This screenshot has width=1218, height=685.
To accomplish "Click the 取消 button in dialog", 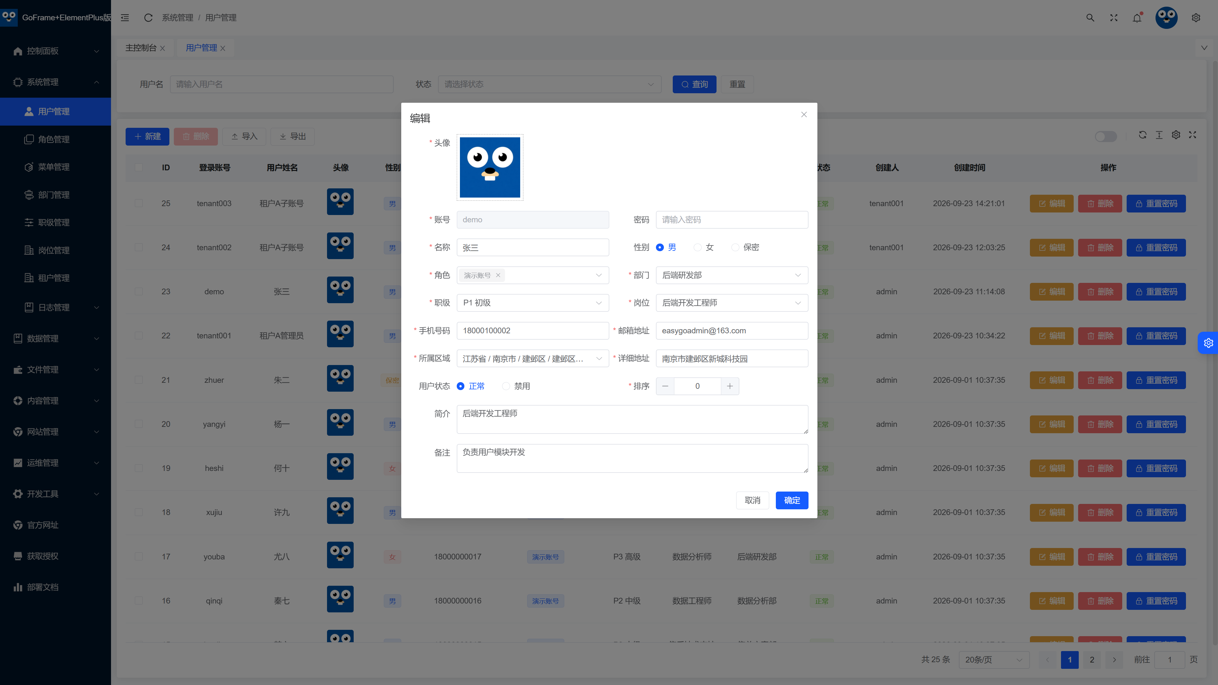I will [752, 500].
